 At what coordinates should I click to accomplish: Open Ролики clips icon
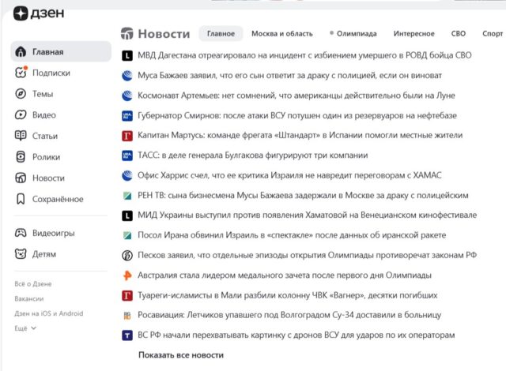(x=21, y=157)
